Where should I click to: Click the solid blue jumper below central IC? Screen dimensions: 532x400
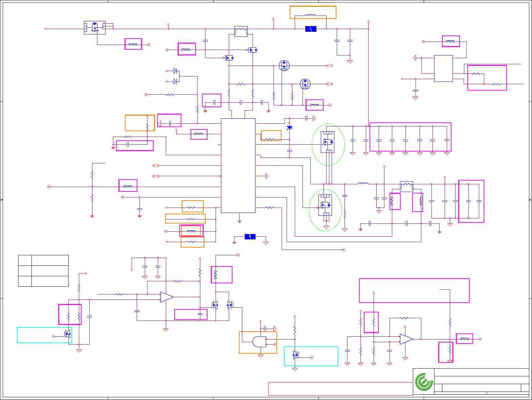tap(250, 237)
